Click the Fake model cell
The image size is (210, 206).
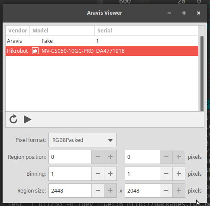click(47, 41)
